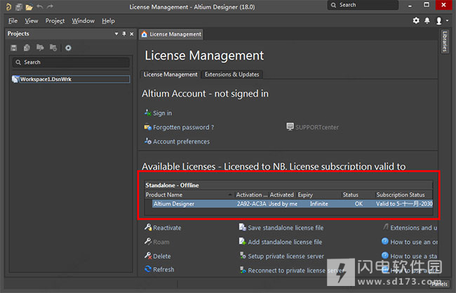Image resolution: width=456 pixels, height=293 pixels.
Task: Open the Help menu
Action: click(109, 21)
